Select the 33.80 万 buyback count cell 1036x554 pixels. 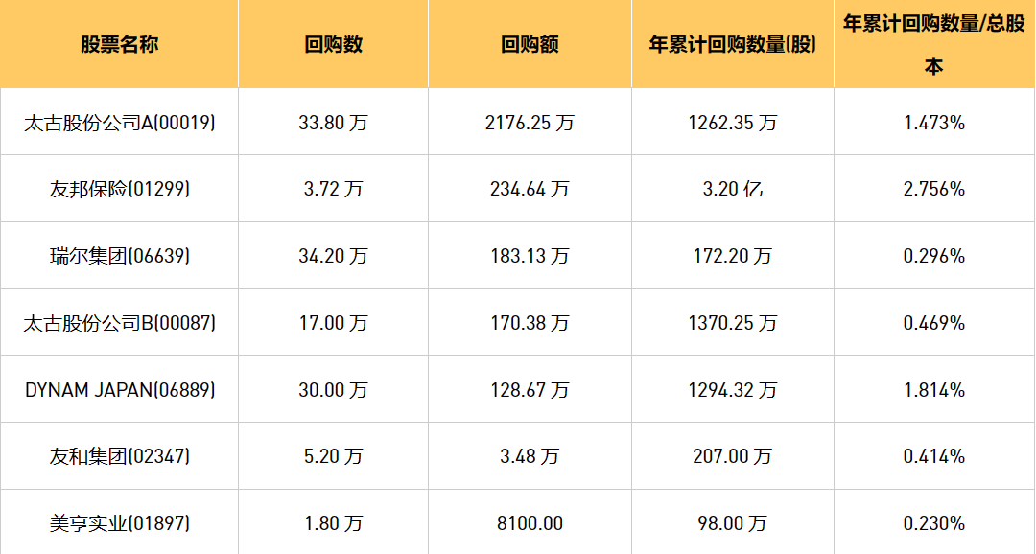click(333, 123)
